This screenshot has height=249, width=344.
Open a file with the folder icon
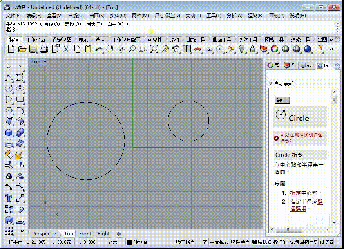(x=22, y=49)
